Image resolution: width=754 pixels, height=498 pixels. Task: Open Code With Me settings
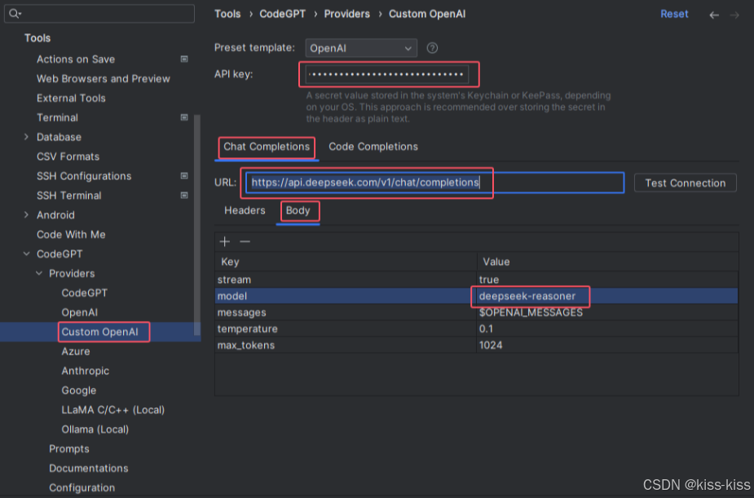click(x=71, y=234)
